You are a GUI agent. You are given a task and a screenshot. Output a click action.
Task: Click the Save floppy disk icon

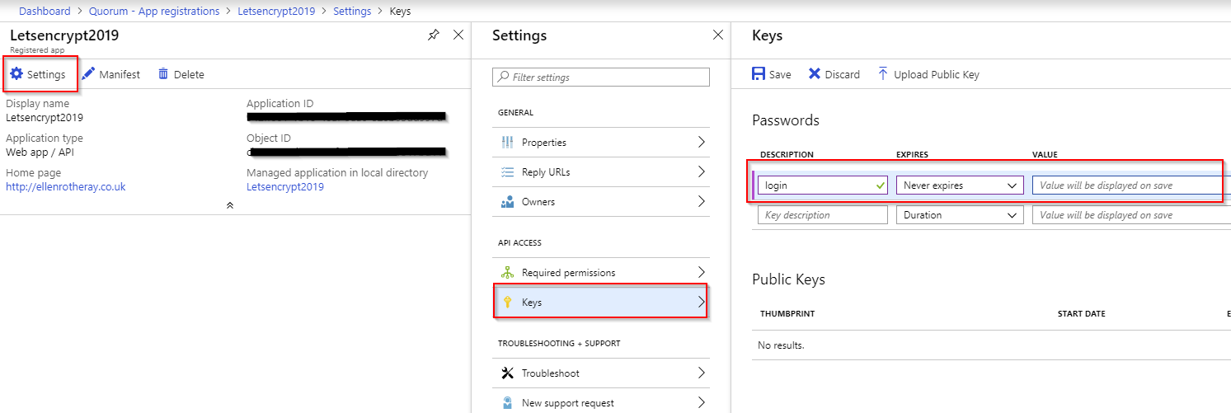coord(759,74)
